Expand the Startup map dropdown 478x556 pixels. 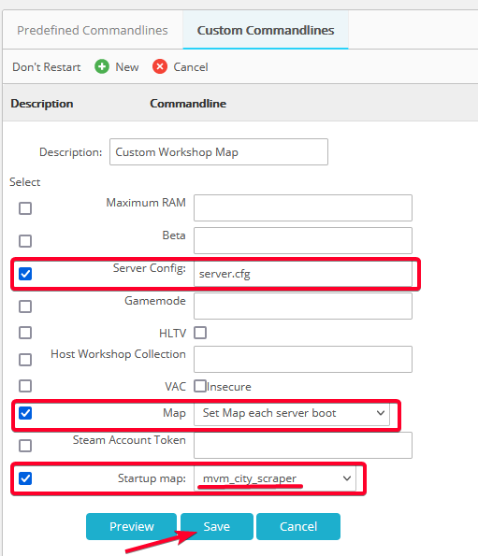coord(275,478)
